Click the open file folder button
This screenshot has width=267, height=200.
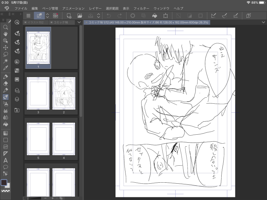[80, 15]
